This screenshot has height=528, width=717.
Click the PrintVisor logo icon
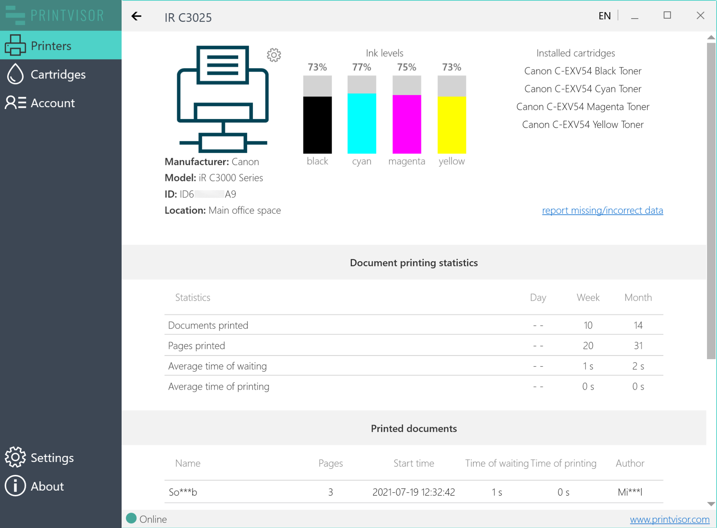15,15
